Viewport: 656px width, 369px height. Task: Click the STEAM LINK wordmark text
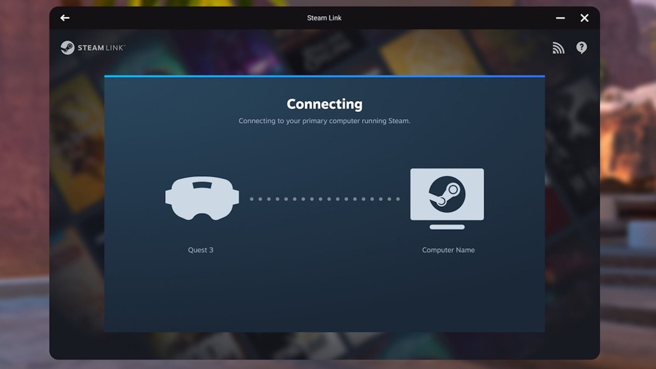pyautogui.click(x=101, y=48)
